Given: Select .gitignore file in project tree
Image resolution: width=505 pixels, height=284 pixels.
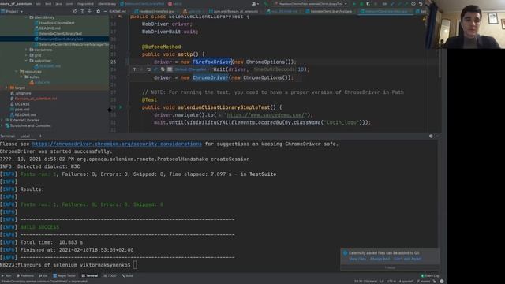Looking at the screenshot, I should point(21,93).
